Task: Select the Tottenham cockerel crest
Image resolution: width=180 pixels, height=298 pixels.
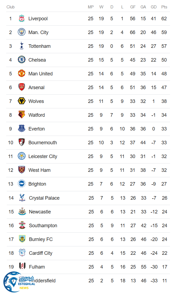Action: click(x=22, y=46)
